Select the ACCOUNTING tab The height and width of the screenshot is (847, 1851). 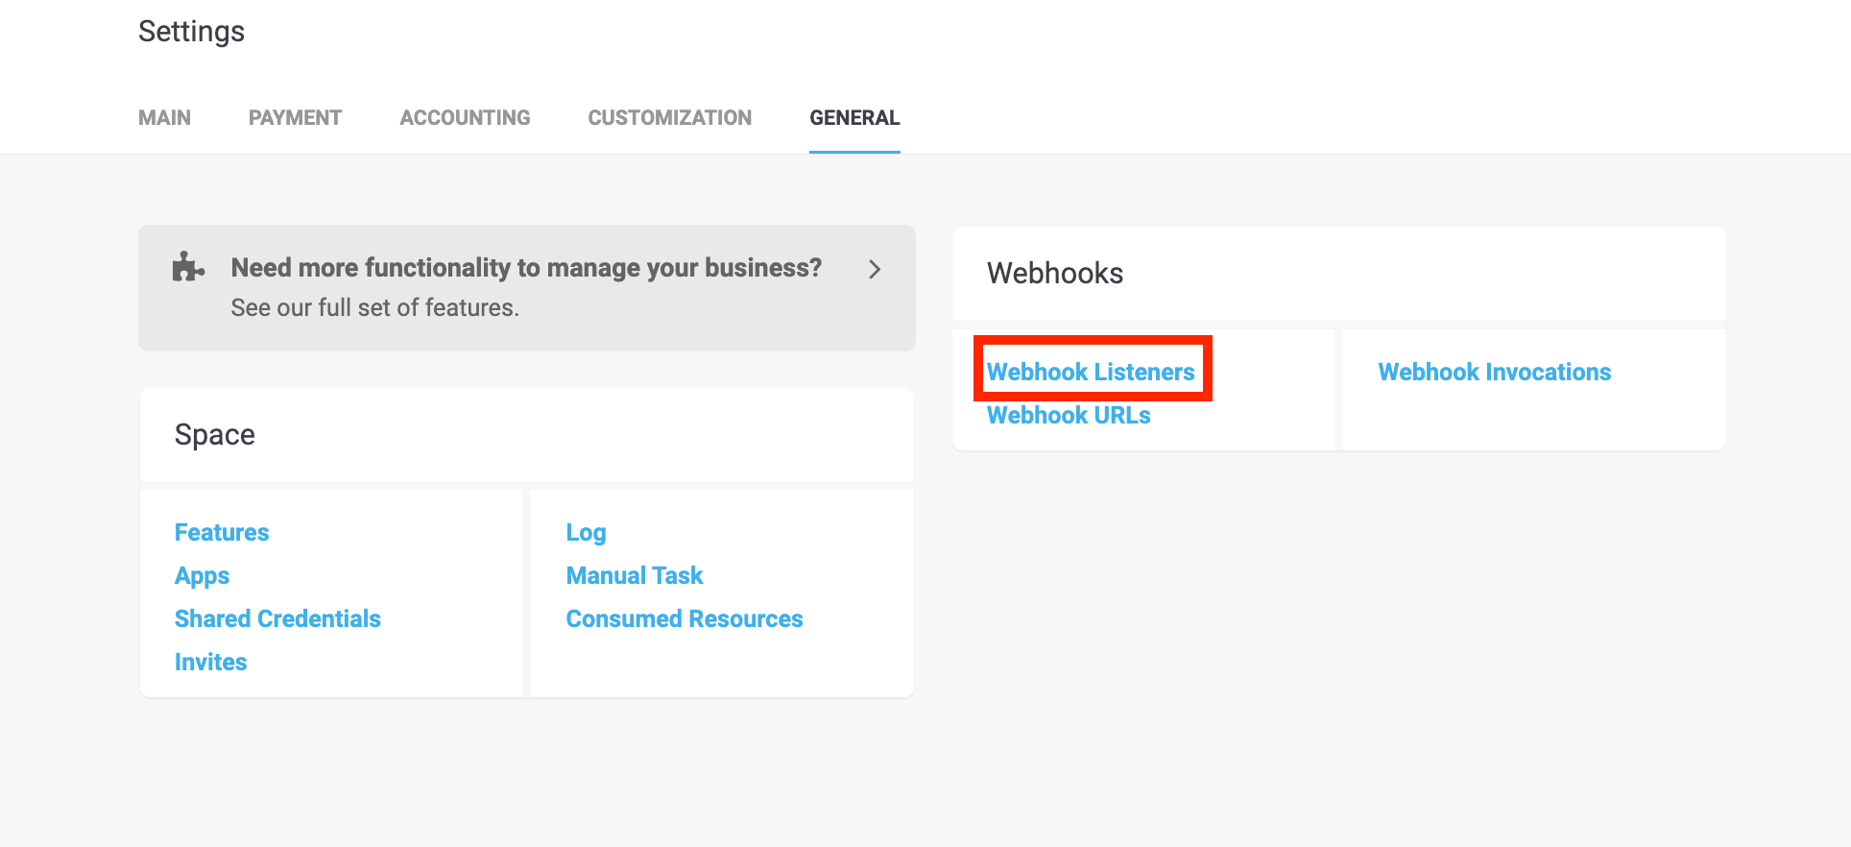point(465,118)
